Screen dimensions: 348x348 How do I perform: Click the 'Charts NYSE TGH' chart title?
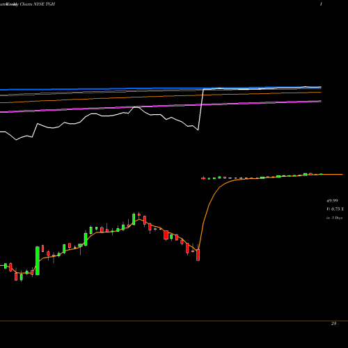(38, 4)
